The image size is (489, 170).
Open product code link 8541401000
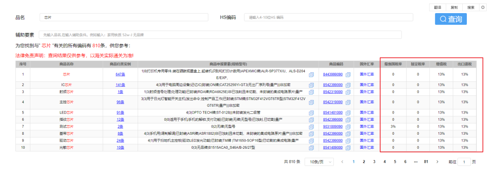(x=333, y=113)
